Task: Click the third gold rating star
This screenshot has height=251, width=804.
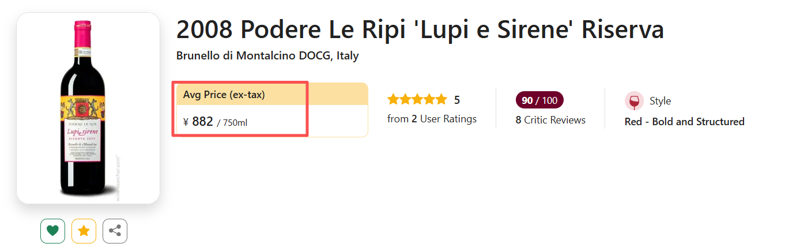Action: pyautogui.click(x=417, y=100)
